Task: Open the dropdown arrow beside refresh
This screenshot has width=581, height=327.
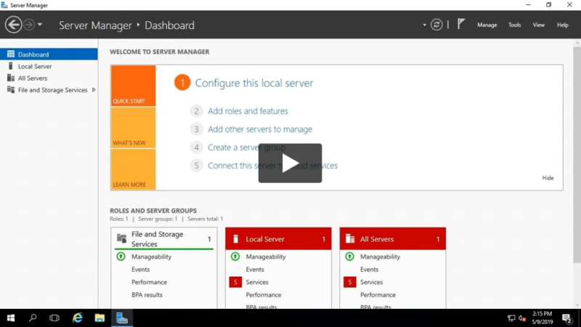Action: (425, 25)
